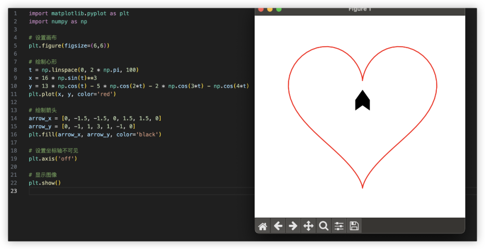The height and width of the screenshot is (249, 485).
Task: Click line number 16 in the gutter
Action: [14, 135]
